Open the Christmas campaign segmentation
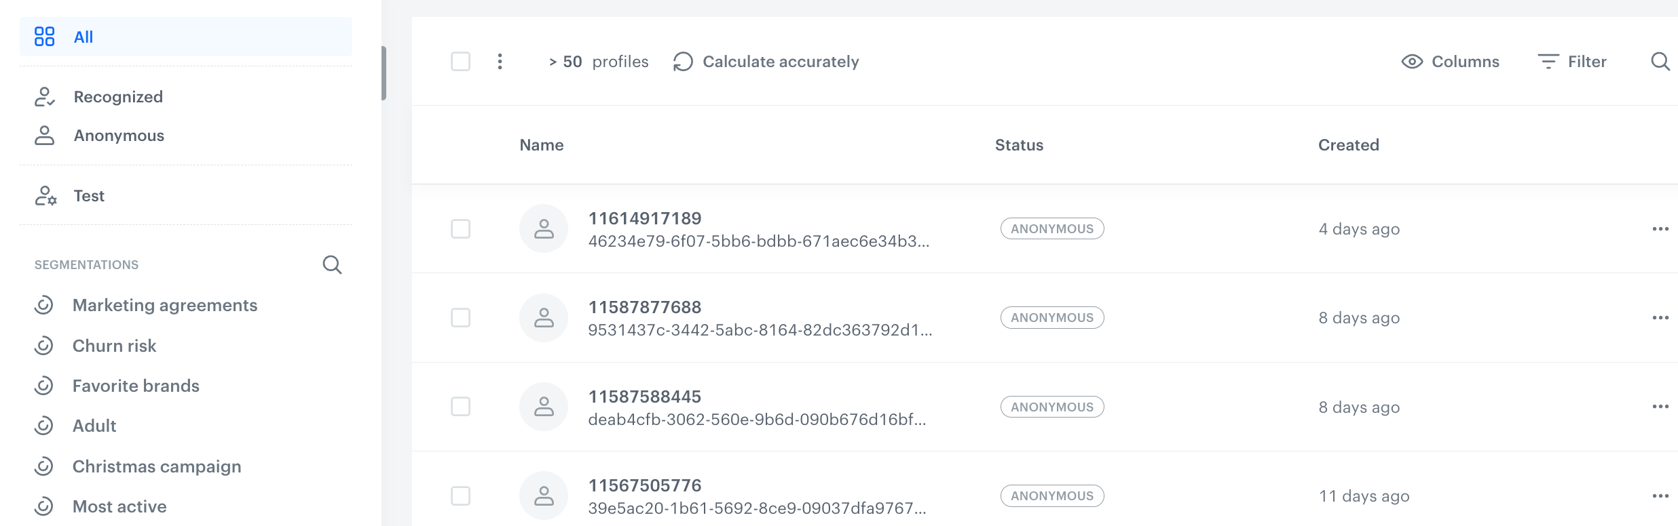 (x=156, y=466)
